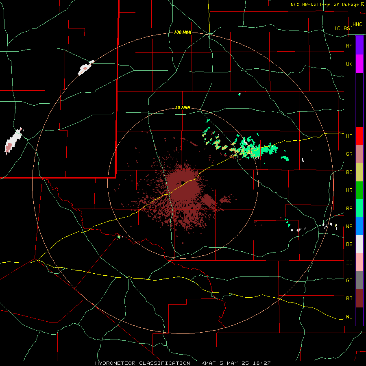This screenshot has width=366, height=366.
Task: Click the GR legend label
Action: [349, 154]
